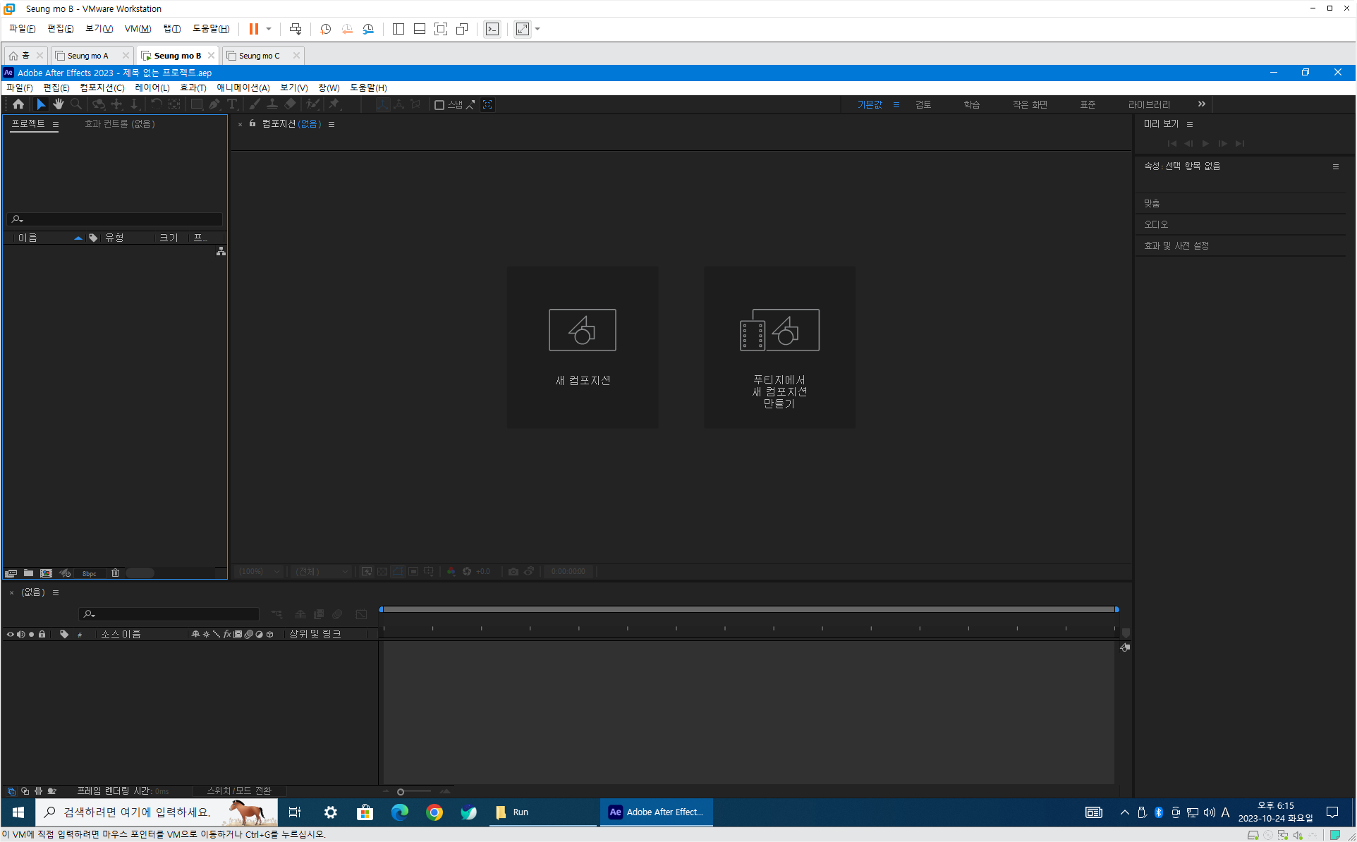Select the Hand tool
This screenshot has height=842, width=1357.
[59, 104]
